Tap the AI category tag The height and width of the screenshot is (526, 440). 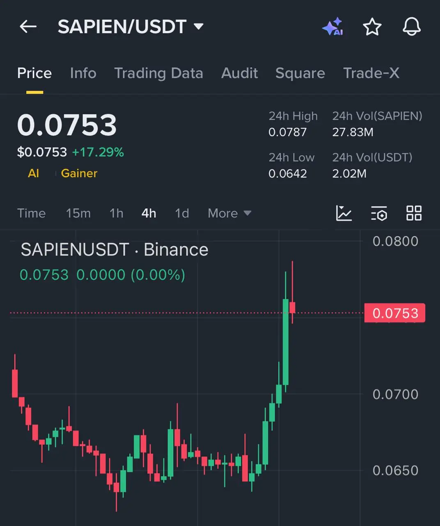pos(33,173)
